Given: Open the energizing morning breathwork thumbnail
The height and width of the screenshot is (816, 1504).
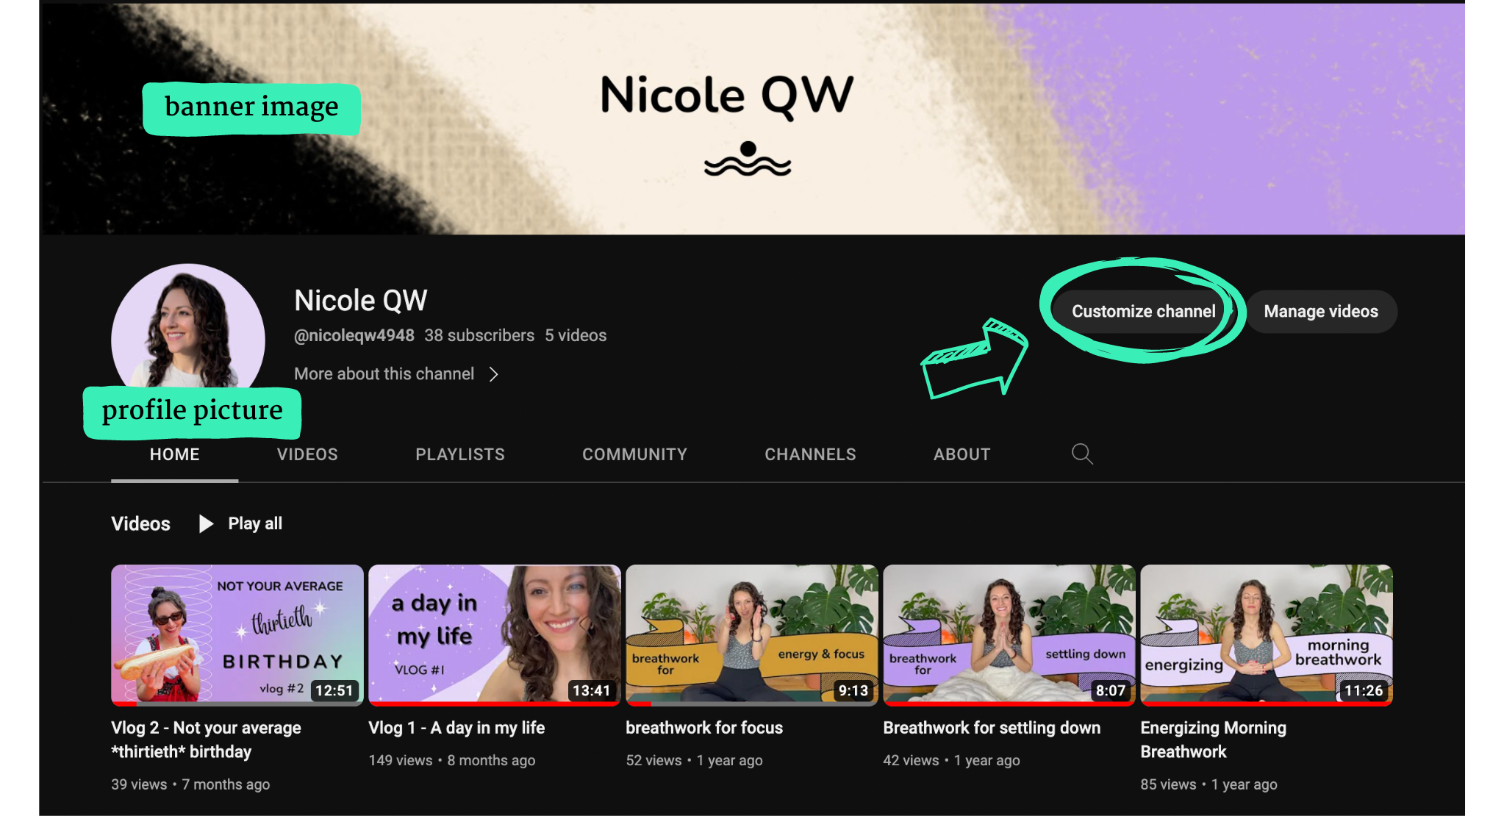Looking at the screenshot, I should (1266, 634).
